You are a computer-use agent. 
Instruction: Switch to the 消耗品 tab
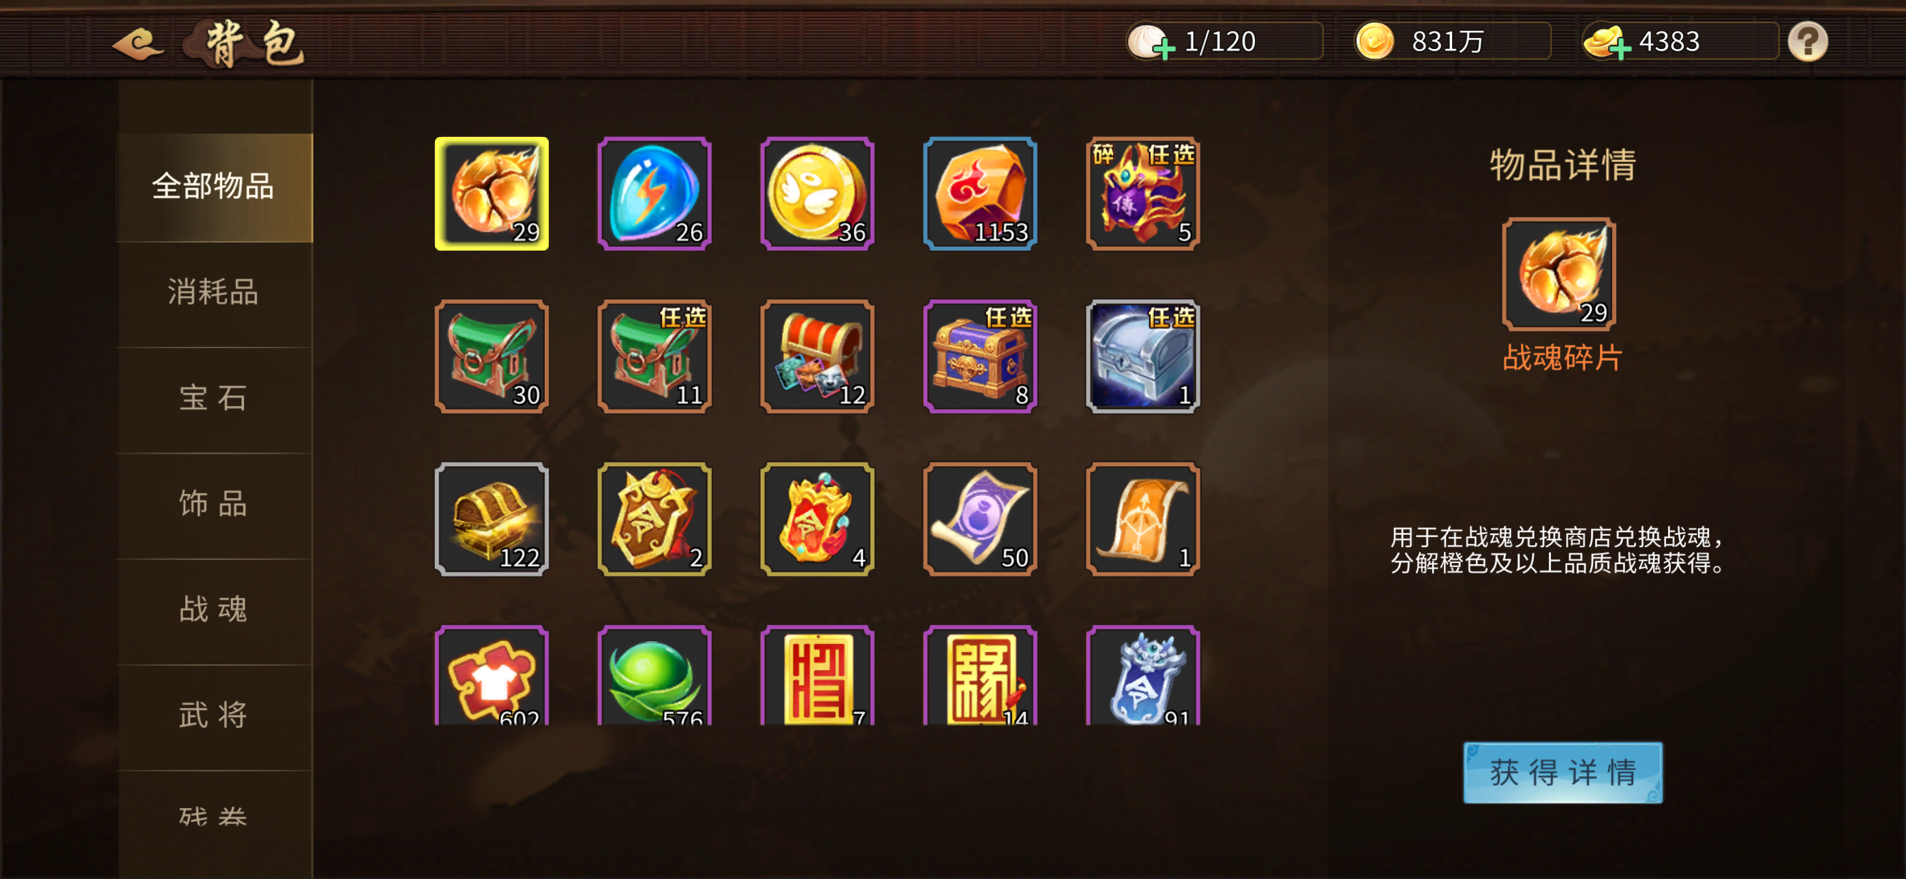pyautogui.click(x=214, y=293)
